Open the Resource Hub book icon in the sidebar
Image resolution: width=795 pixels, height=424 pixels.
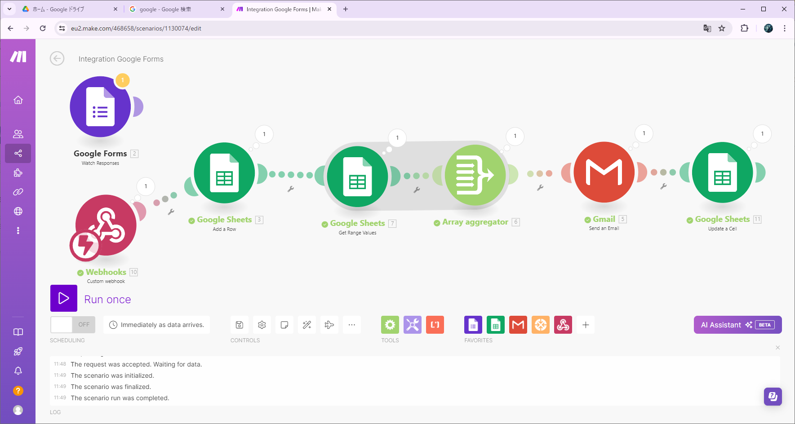18,332
